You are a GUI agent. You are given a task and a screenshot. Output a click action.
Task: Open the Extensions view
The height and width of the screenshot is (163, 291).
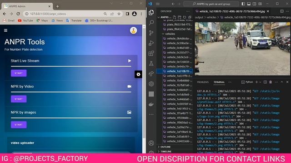[151, 53]
